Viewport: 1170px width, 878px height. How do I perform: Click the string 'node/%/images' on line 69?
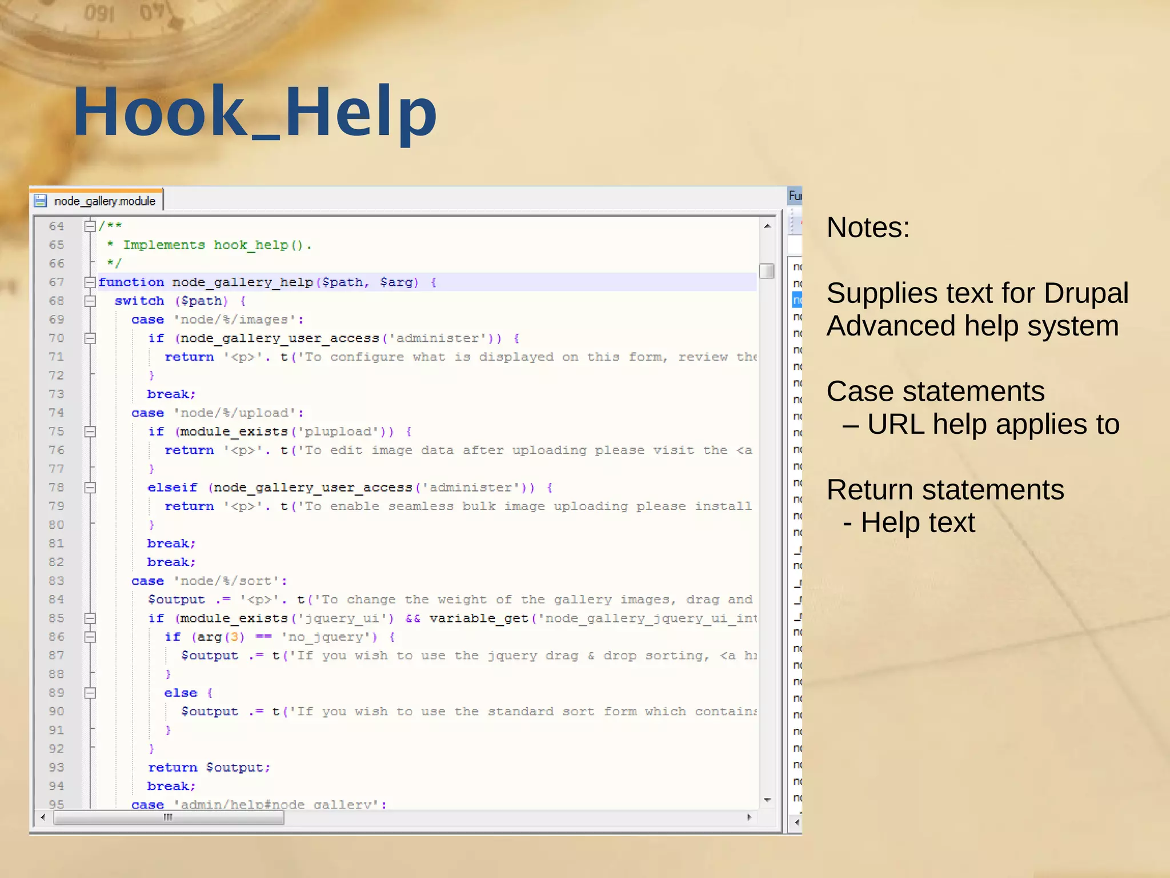pyautogui.click(x=235, y=320)
